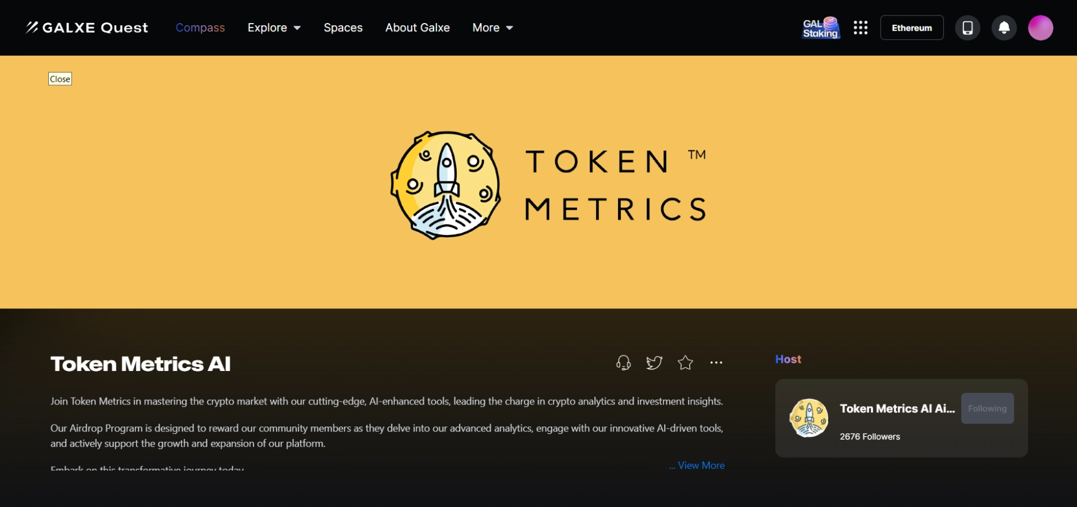Expand the Explore dropdown

click(x=274, y=28)
